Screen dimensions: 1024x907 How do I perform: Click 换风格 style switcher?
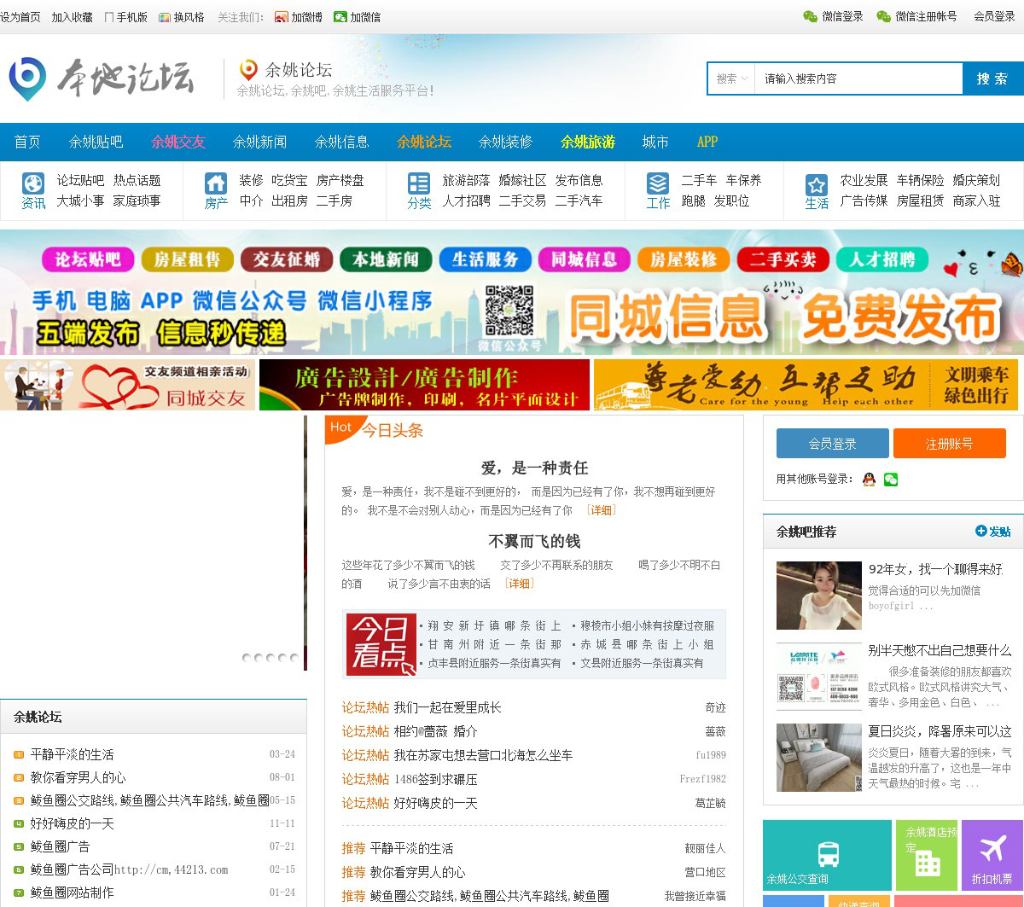tap(182, 17)
